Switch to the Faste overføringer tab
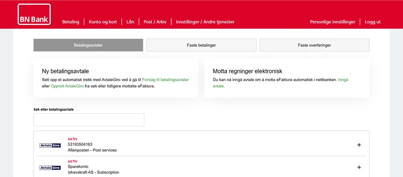Image resolution: width=403 pixels, height=177 pixels. pos(314,45)
